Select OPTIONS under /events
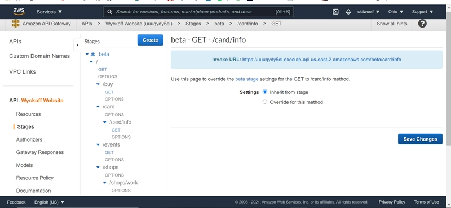Screen dimensions: 451x208 pyautogui.click(x=114, y=160)
